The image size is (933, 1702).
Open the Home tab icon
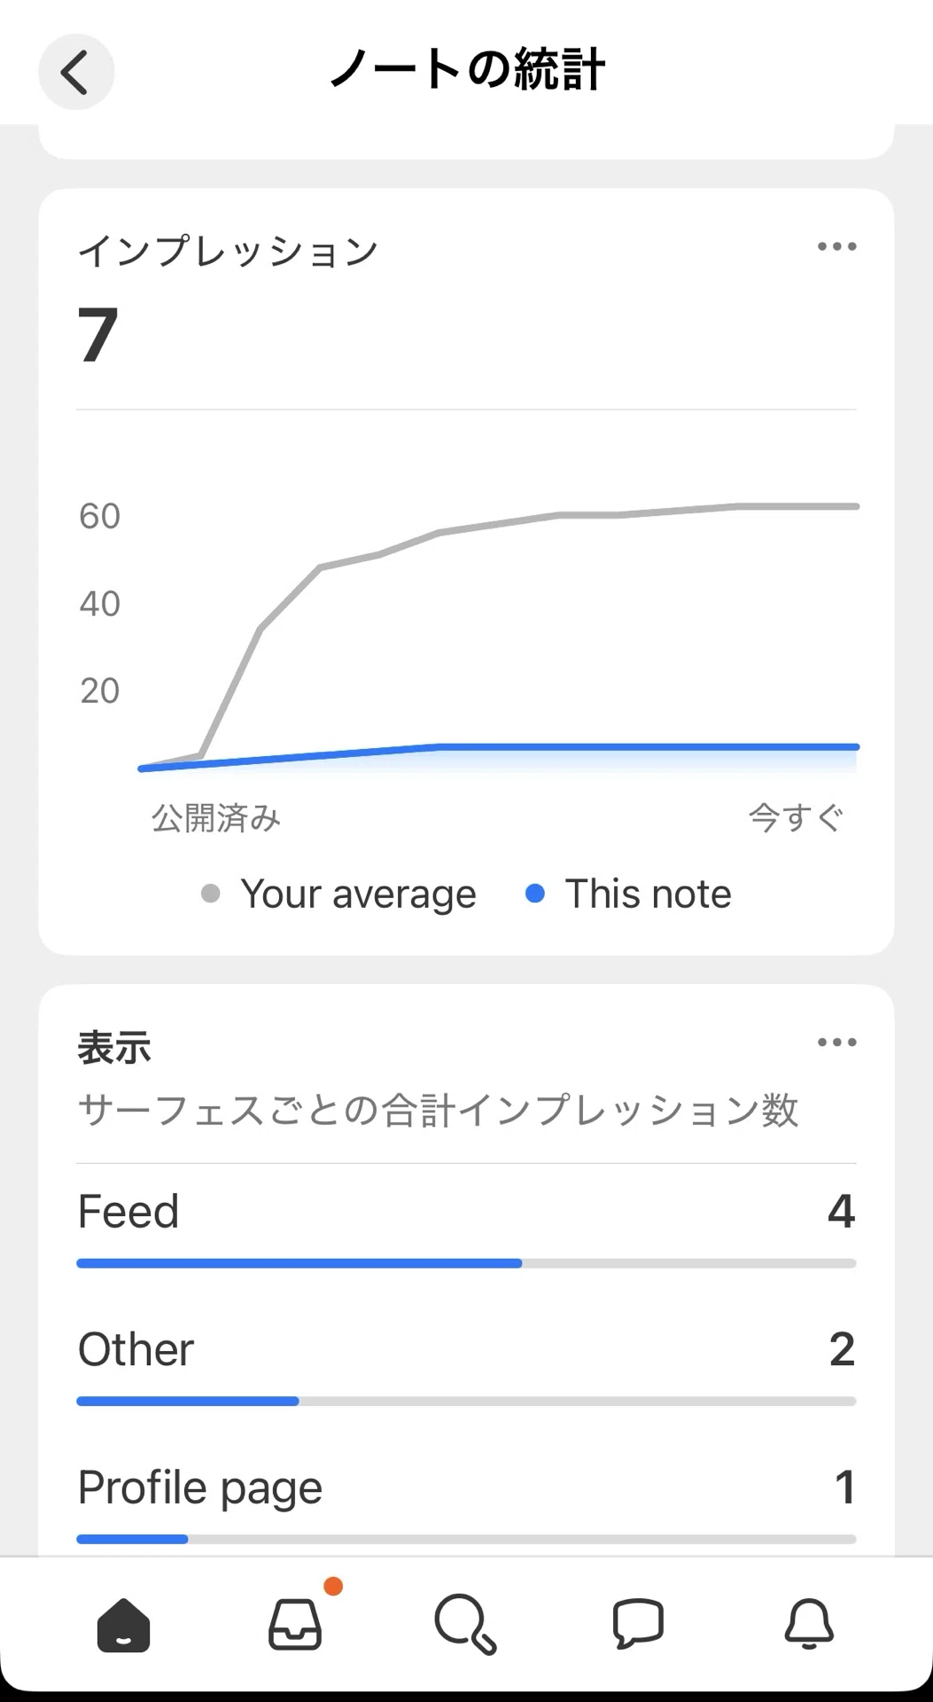tap(123, 1626)
